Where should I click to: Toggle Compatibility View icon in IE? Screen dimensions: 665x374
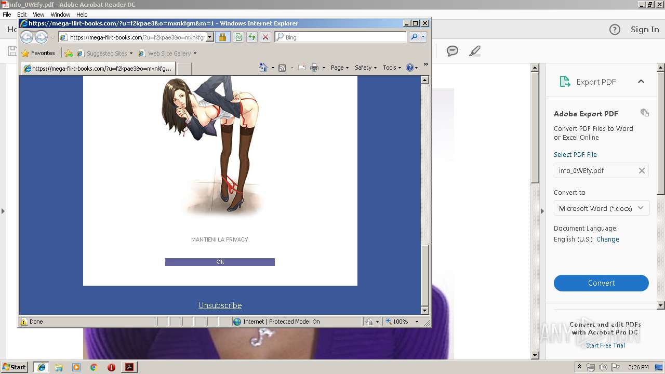point(238,37)
